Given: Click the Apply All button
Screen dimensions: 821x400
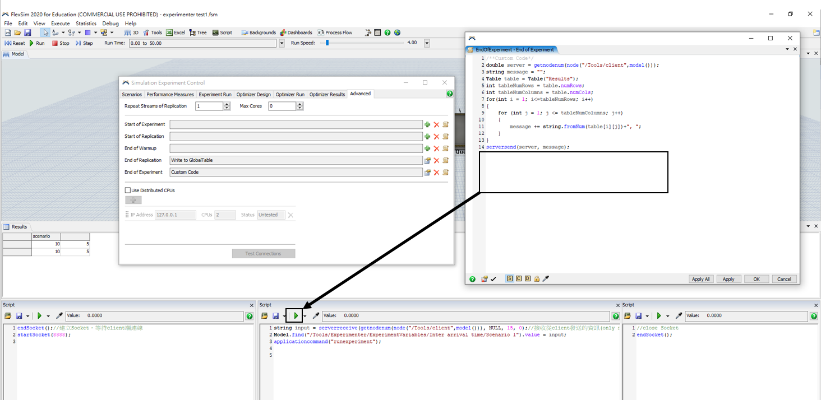Looking at the screenshot, I should point(700,279).
